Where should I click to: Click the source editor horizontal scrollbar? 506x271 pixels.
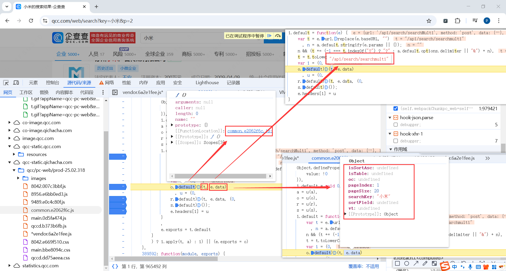166,259
